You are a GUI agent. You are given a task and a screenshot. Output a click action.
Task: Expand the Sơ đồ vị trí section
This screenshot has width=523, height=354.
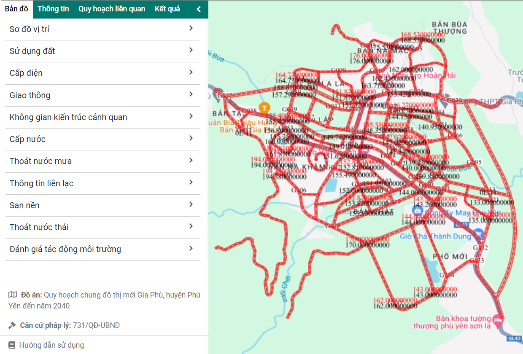(191, 29)
